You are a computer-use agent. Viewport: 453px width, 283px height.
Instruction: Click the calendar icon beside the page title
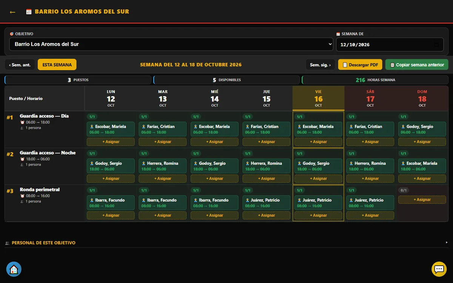point(29,12)
